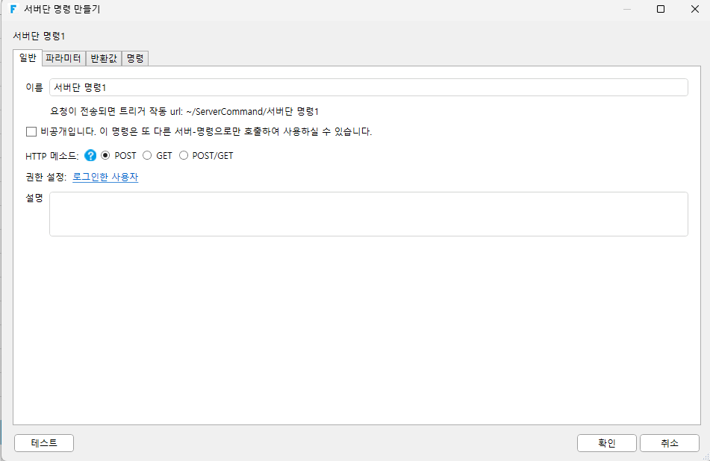
Task: Open the 로그인한 사용자 permission link
Action: (105, 177)
